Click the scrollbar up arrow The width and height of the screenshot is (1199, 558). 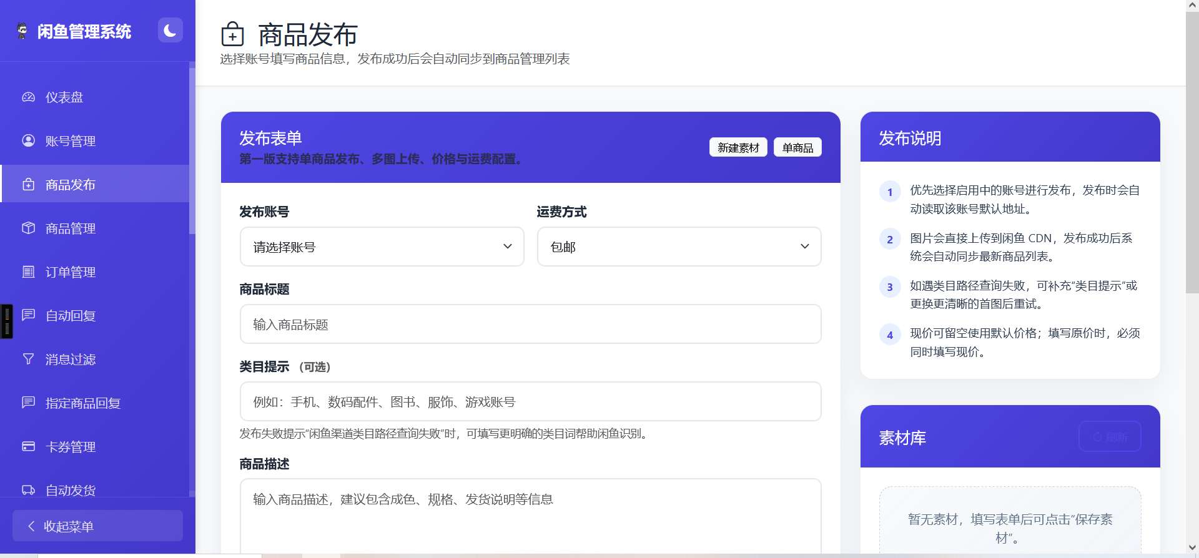tap(1192, 5)
